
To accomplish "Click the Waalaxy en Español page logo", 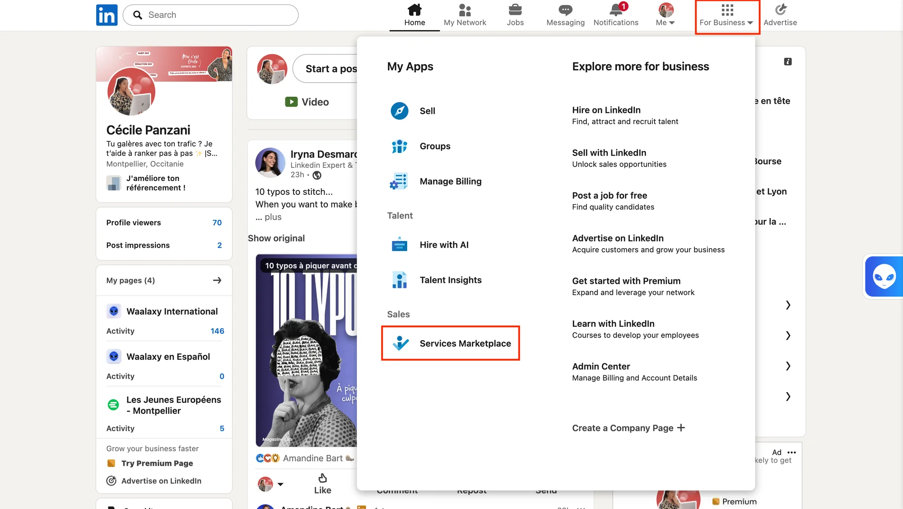I will click(114, 356).
